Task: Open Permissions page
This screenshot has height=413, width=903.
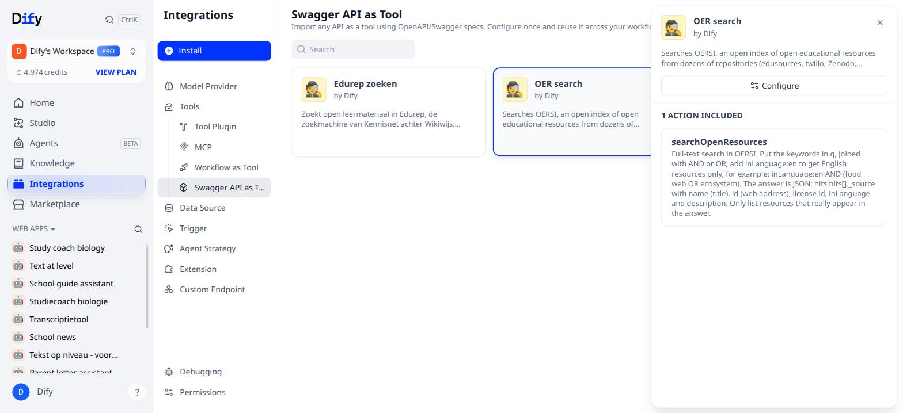Action: (x=214, y=392)
